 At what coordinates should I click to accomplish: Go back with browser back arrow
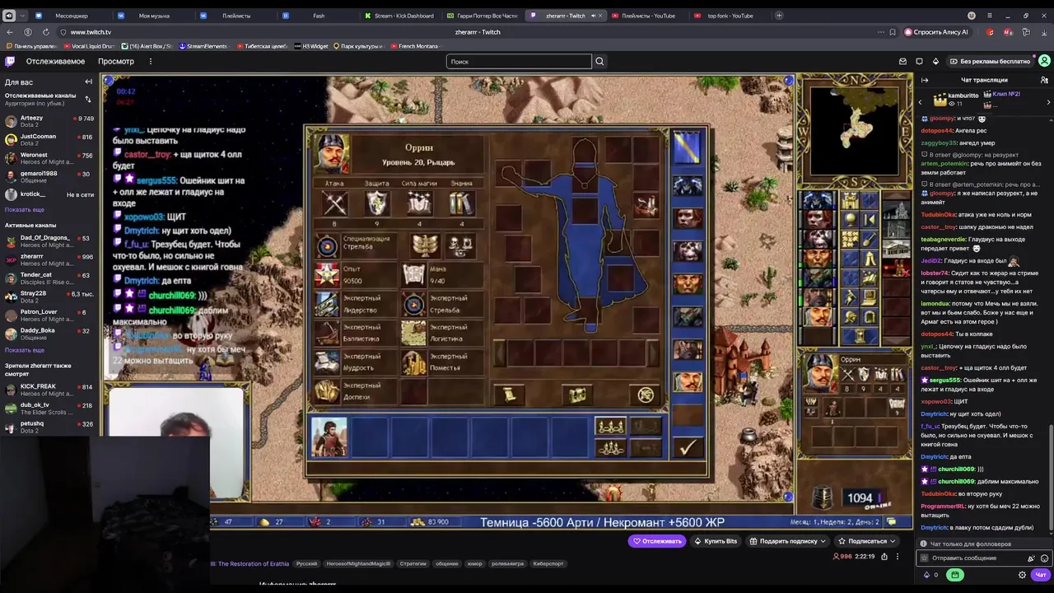10,32
